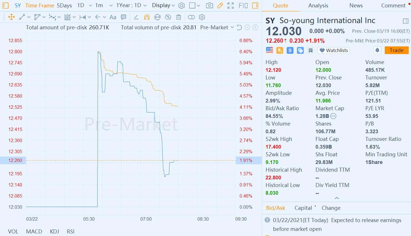Select the MACD indicator
Screen dimensions: 411x236
[x=34, y=231]
